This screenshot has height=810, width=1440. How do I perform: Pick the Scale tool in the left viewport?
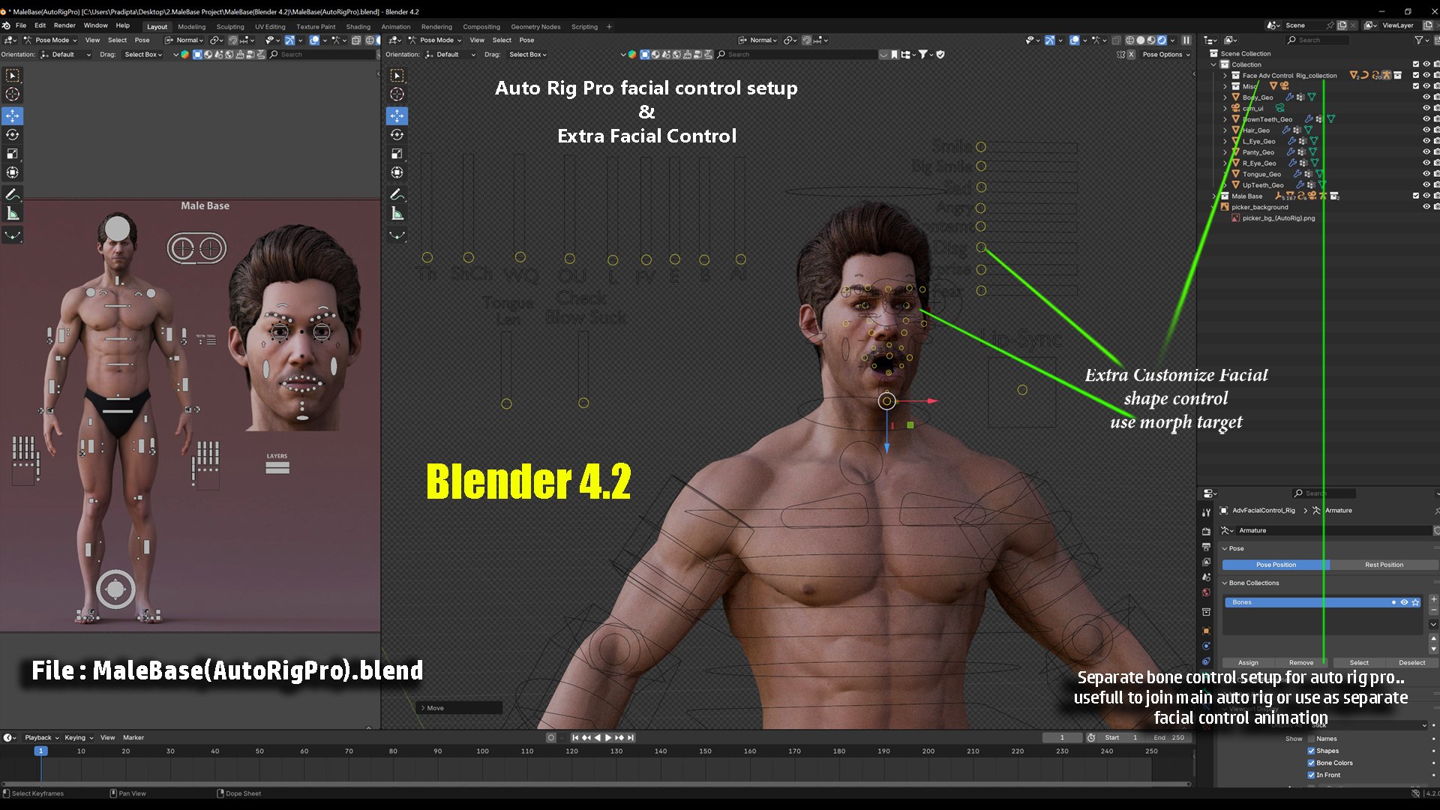coord(13,154)
